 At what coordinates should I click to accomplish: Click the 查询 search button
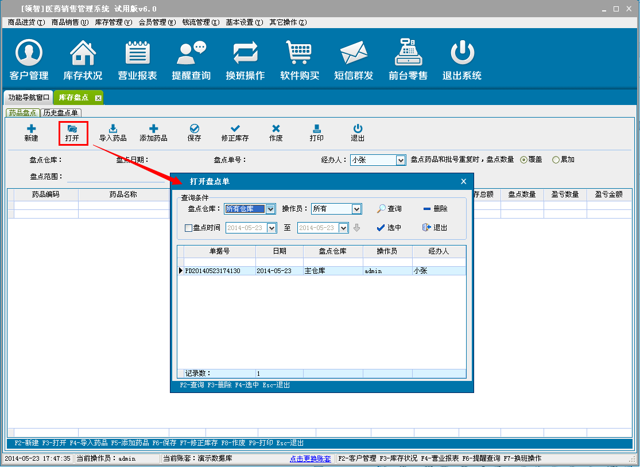tap(389, 209)
